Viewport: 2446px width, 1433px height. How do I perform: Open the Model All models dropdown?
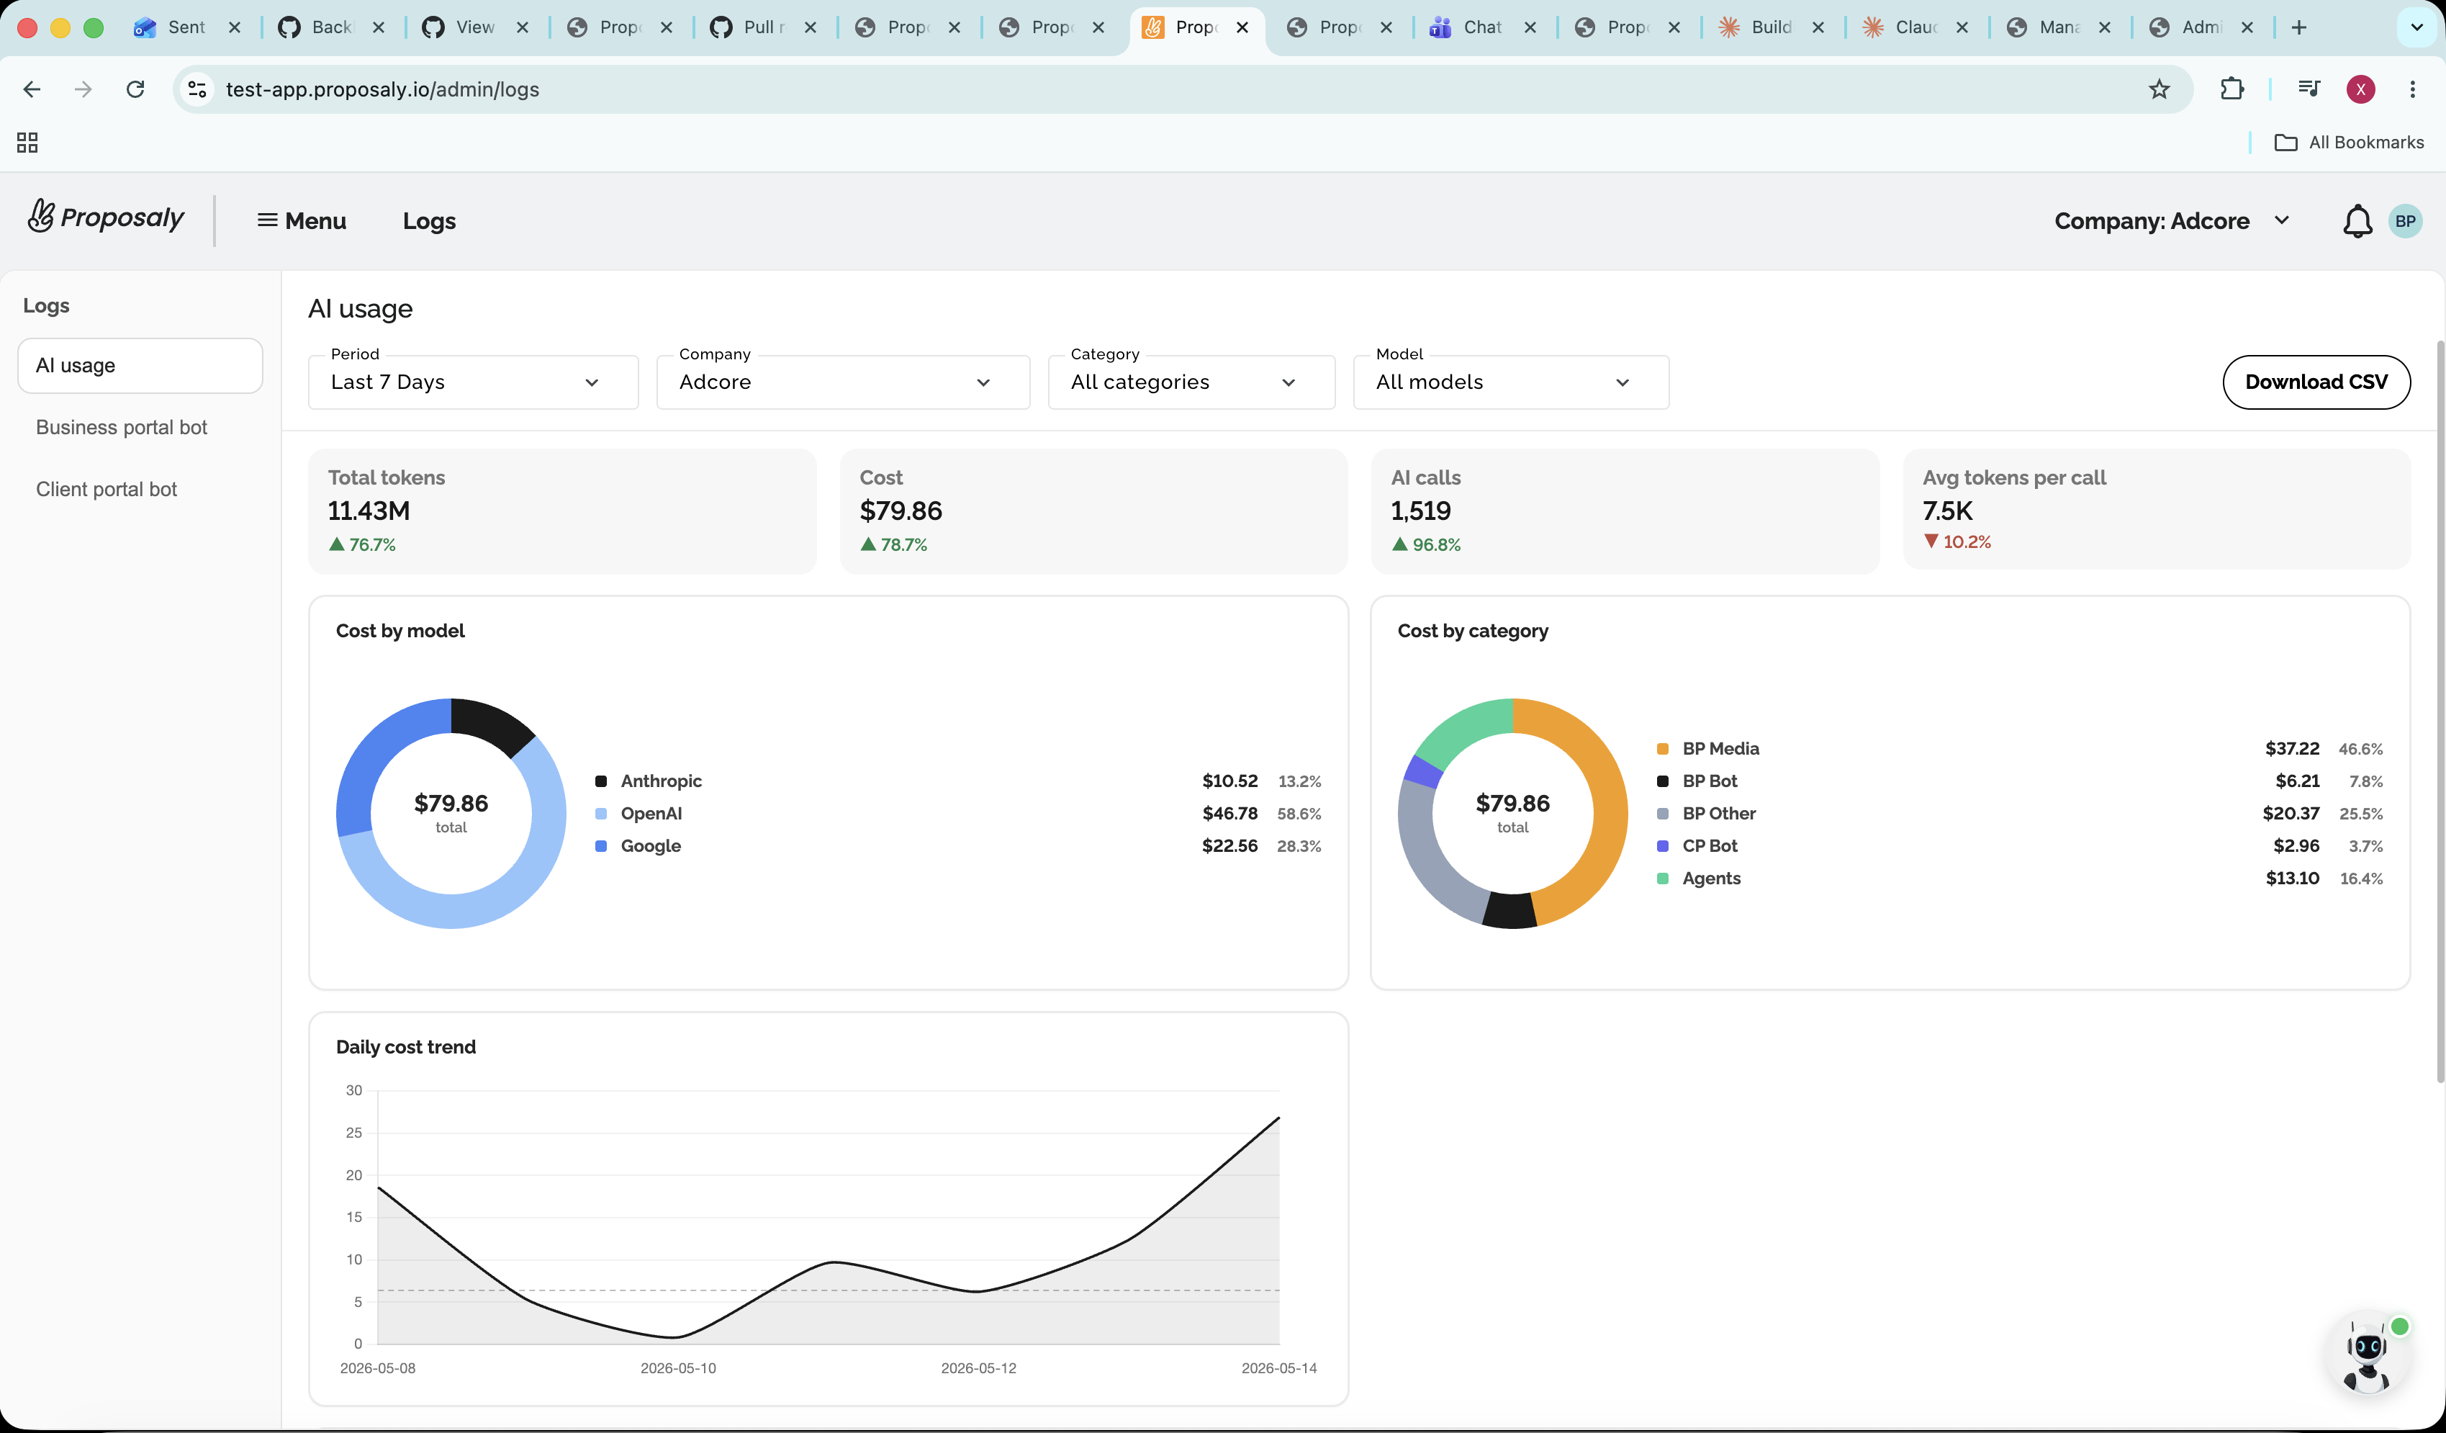(1510, 382)
